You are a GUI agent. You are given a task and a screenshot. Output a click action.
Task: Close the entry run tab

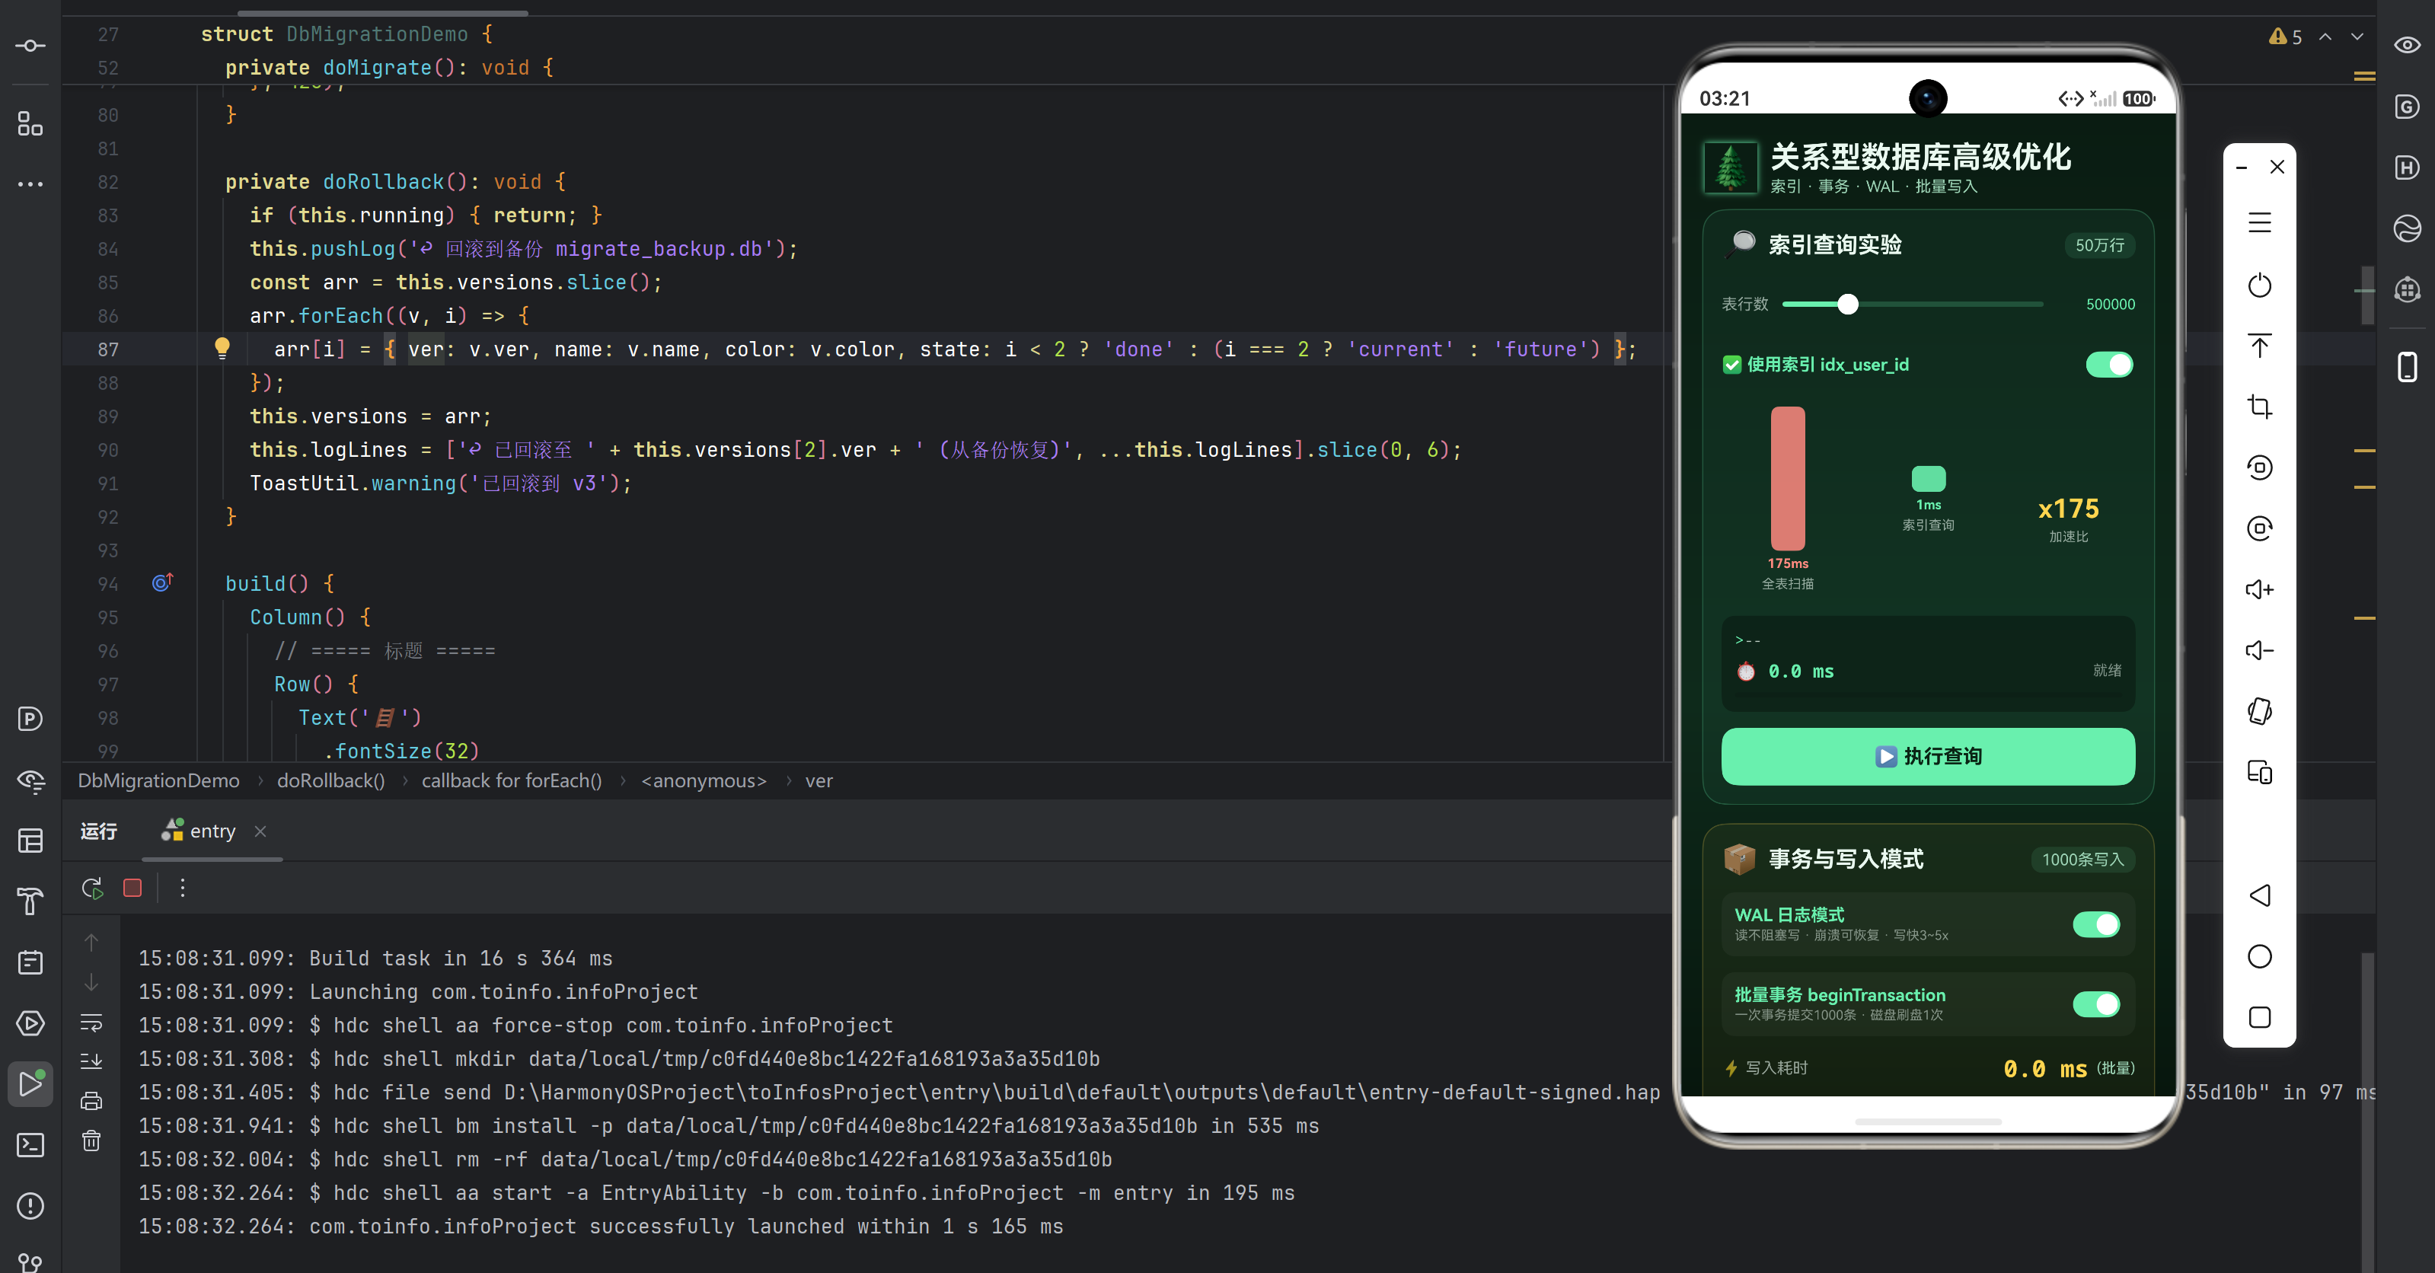260,831
